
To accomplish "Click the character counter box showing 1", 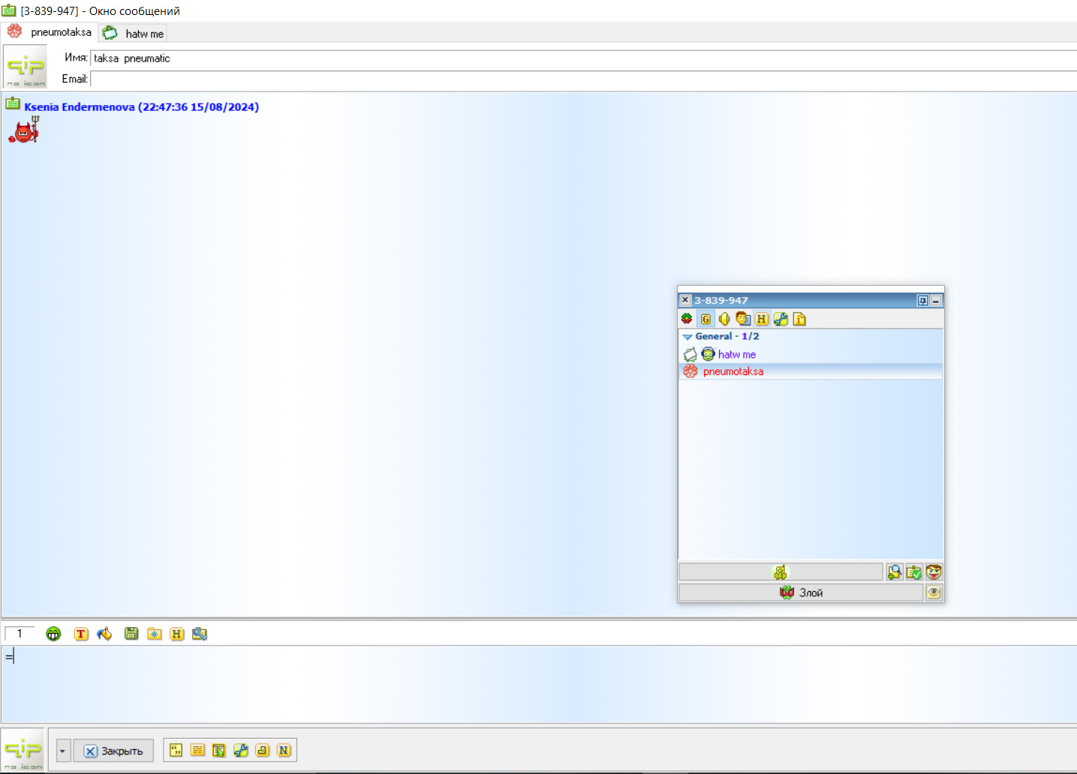I will [20, 634].
